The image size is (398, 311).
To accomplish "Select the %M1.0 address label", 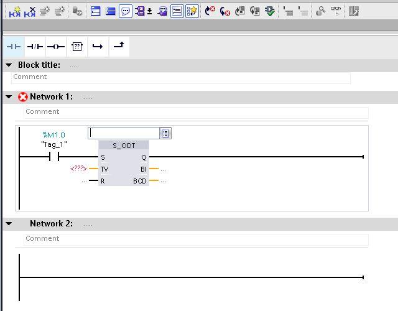I will (x=54, y=135).
